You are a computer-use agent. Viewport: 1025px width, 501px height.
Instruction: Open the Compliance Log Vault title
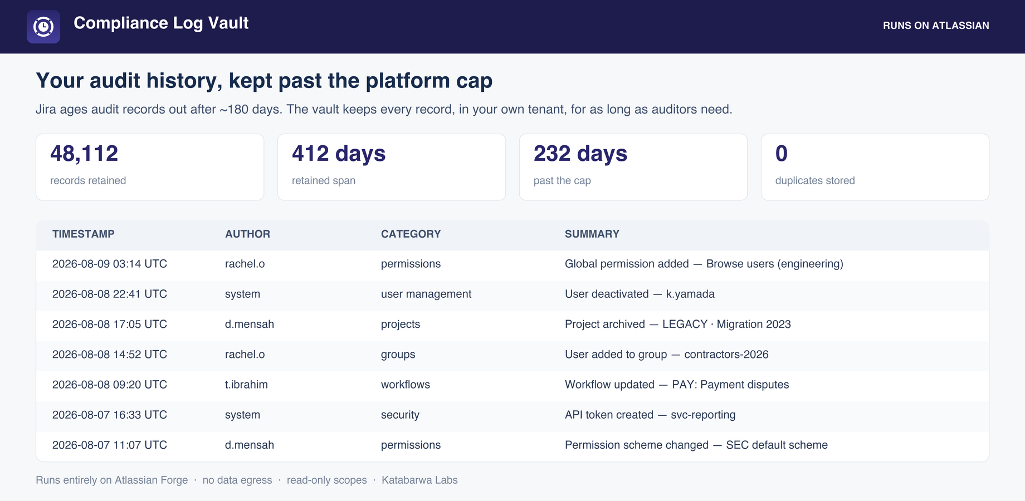coord(161,23)
